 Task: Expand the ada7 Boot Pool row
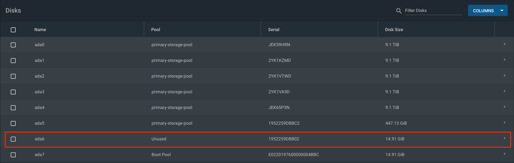[504, 154]
